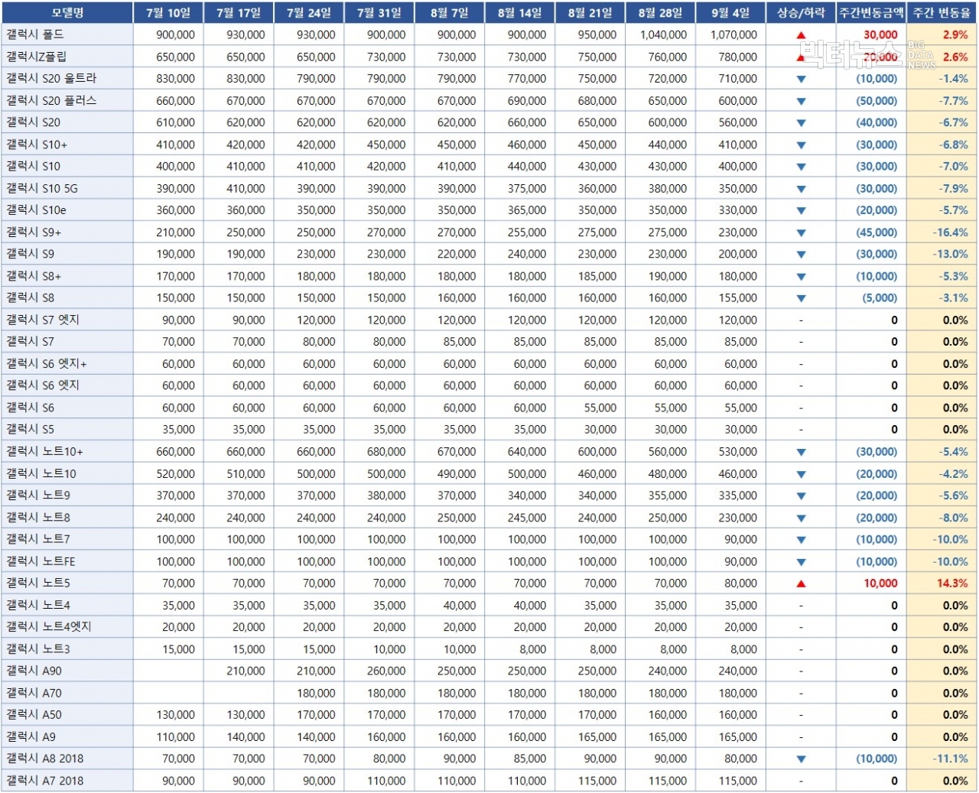This screenshot has width=979, height=793.
Task: Click 갤럭시 A90's 260,000 price
Action: [x=386, y=671]
